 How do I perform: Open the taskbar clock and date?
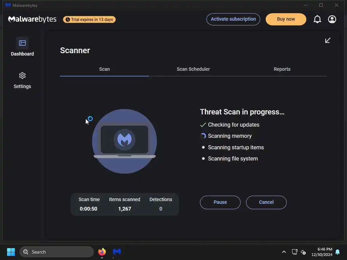tap(322, 252)
